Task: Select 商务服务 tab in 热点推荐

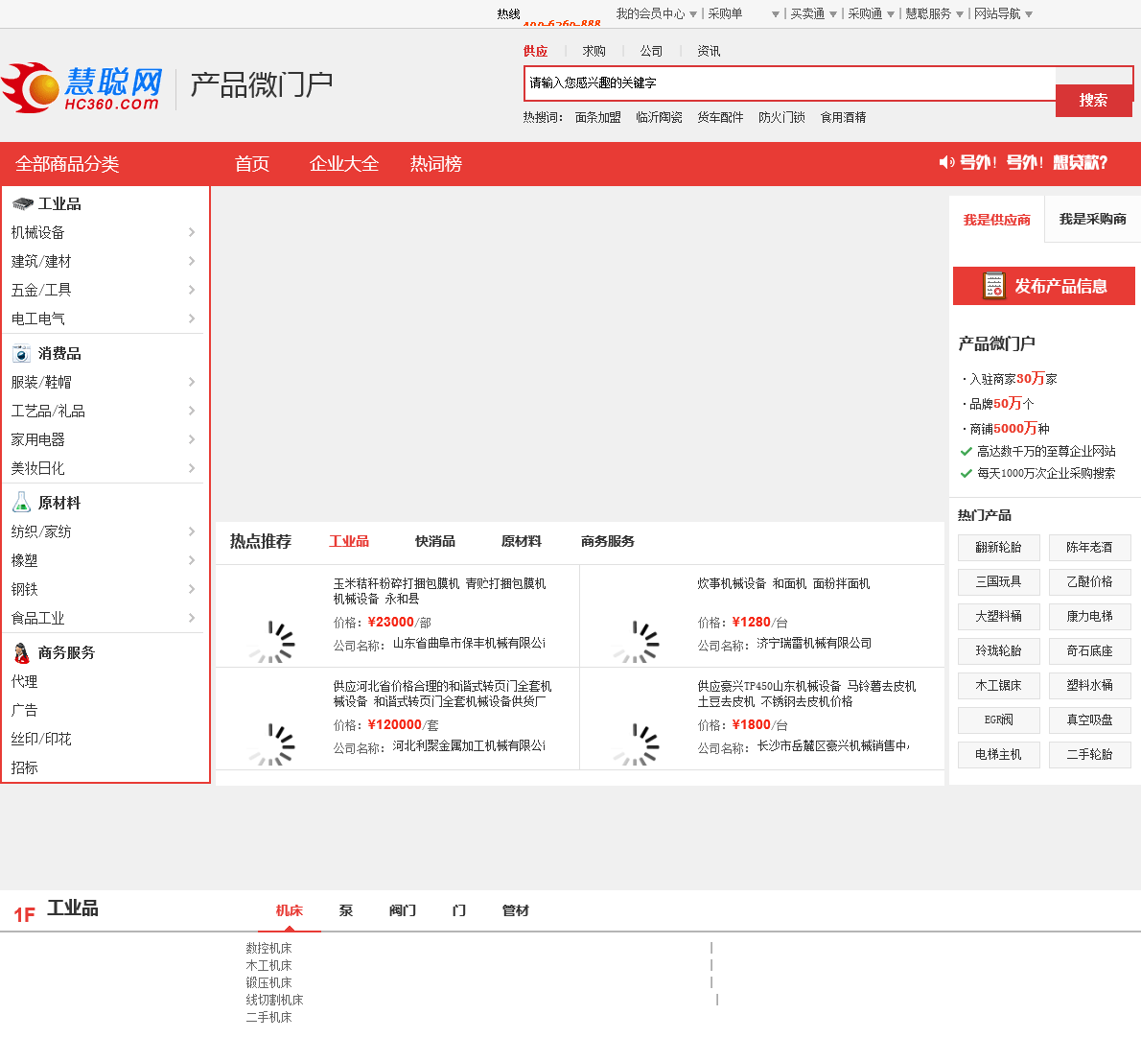Action: click(608, 541)
